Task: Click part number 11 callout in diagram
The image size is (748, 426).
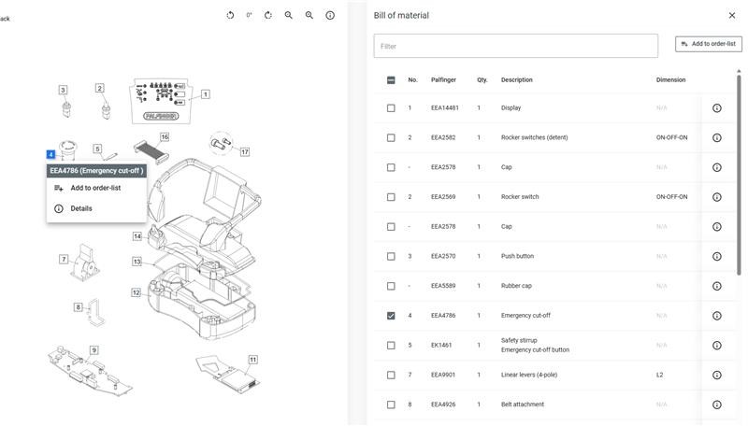Action: click(x=252, y=359)
